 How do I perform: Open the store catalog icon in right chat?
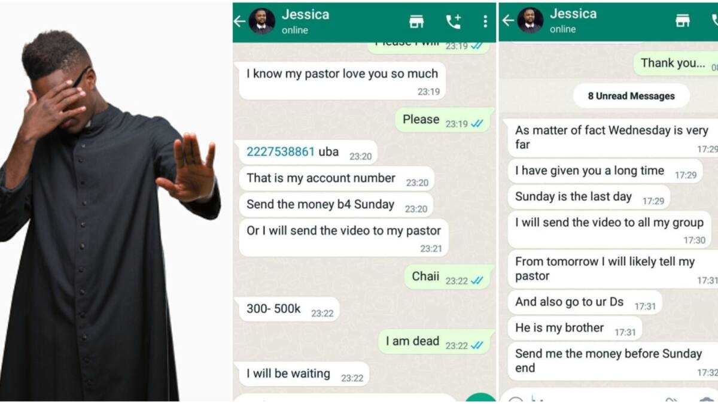tap(683, 21)
